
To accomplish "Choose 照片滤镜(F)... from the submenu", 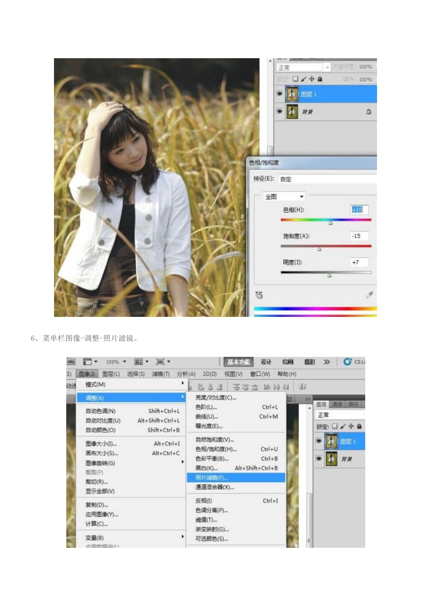I will (236, 477).
